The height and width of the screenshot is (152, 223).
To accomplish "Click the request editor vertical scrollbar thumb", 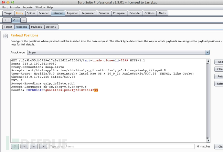I will tap(208, 101).
